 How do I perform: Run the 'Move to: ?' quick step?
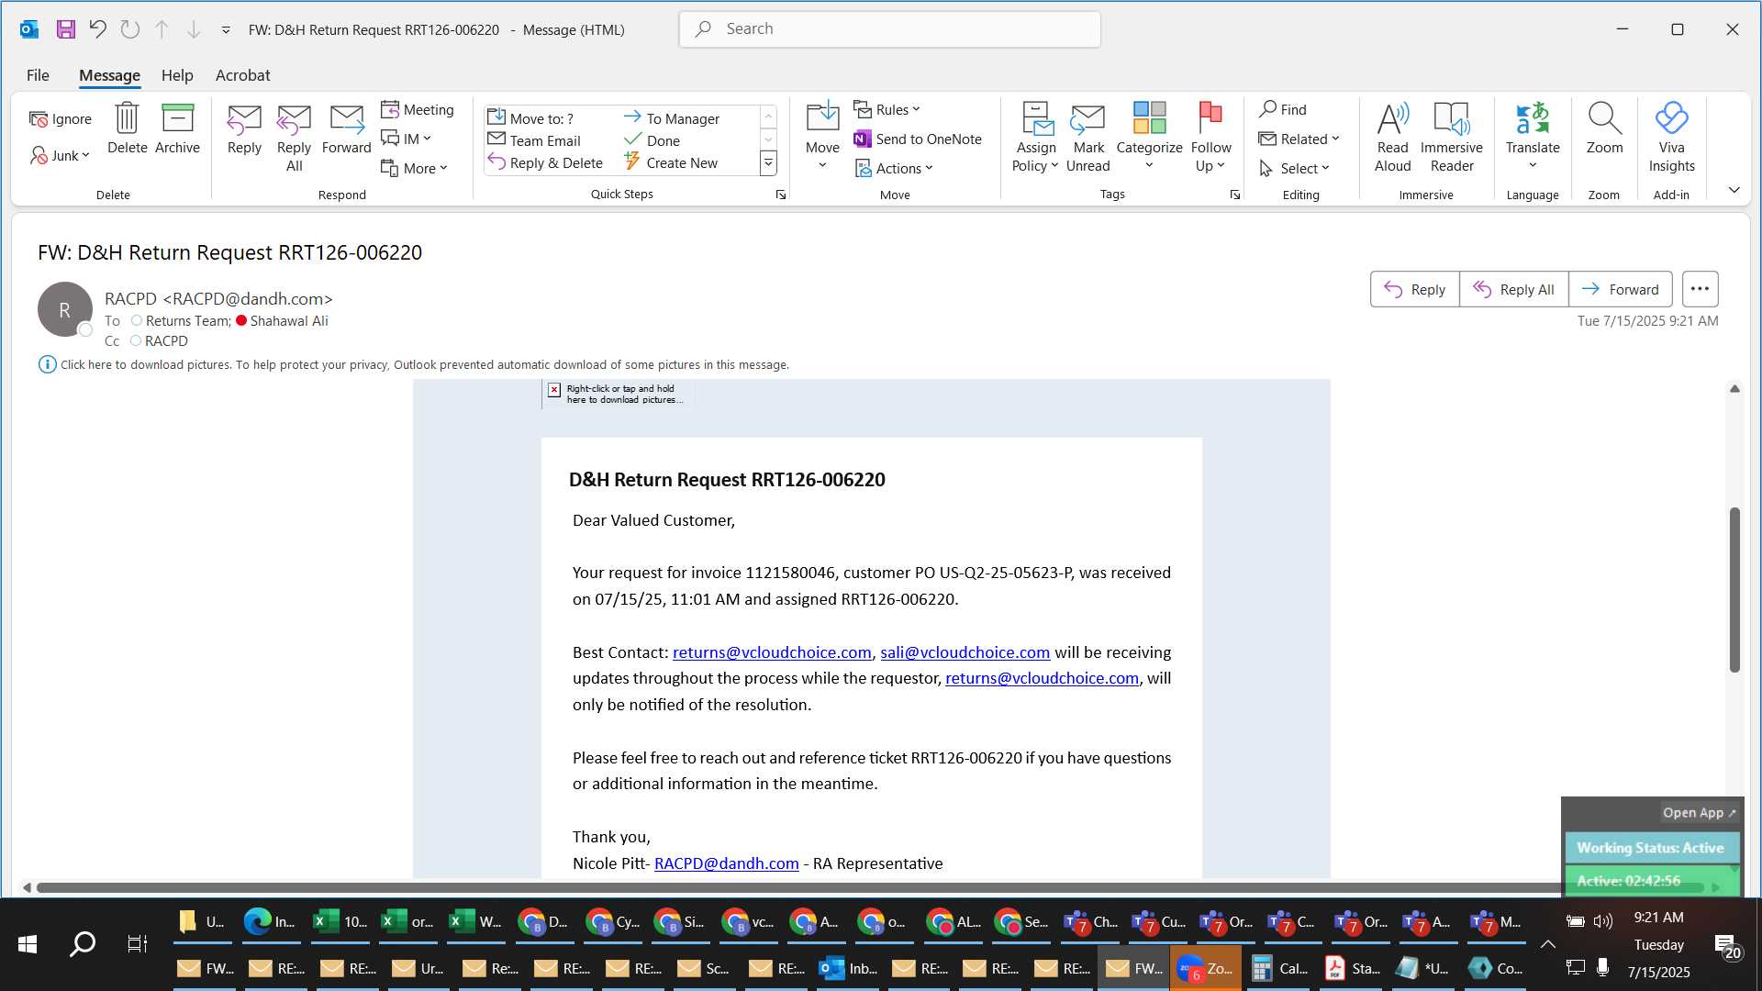pos(530,118)
